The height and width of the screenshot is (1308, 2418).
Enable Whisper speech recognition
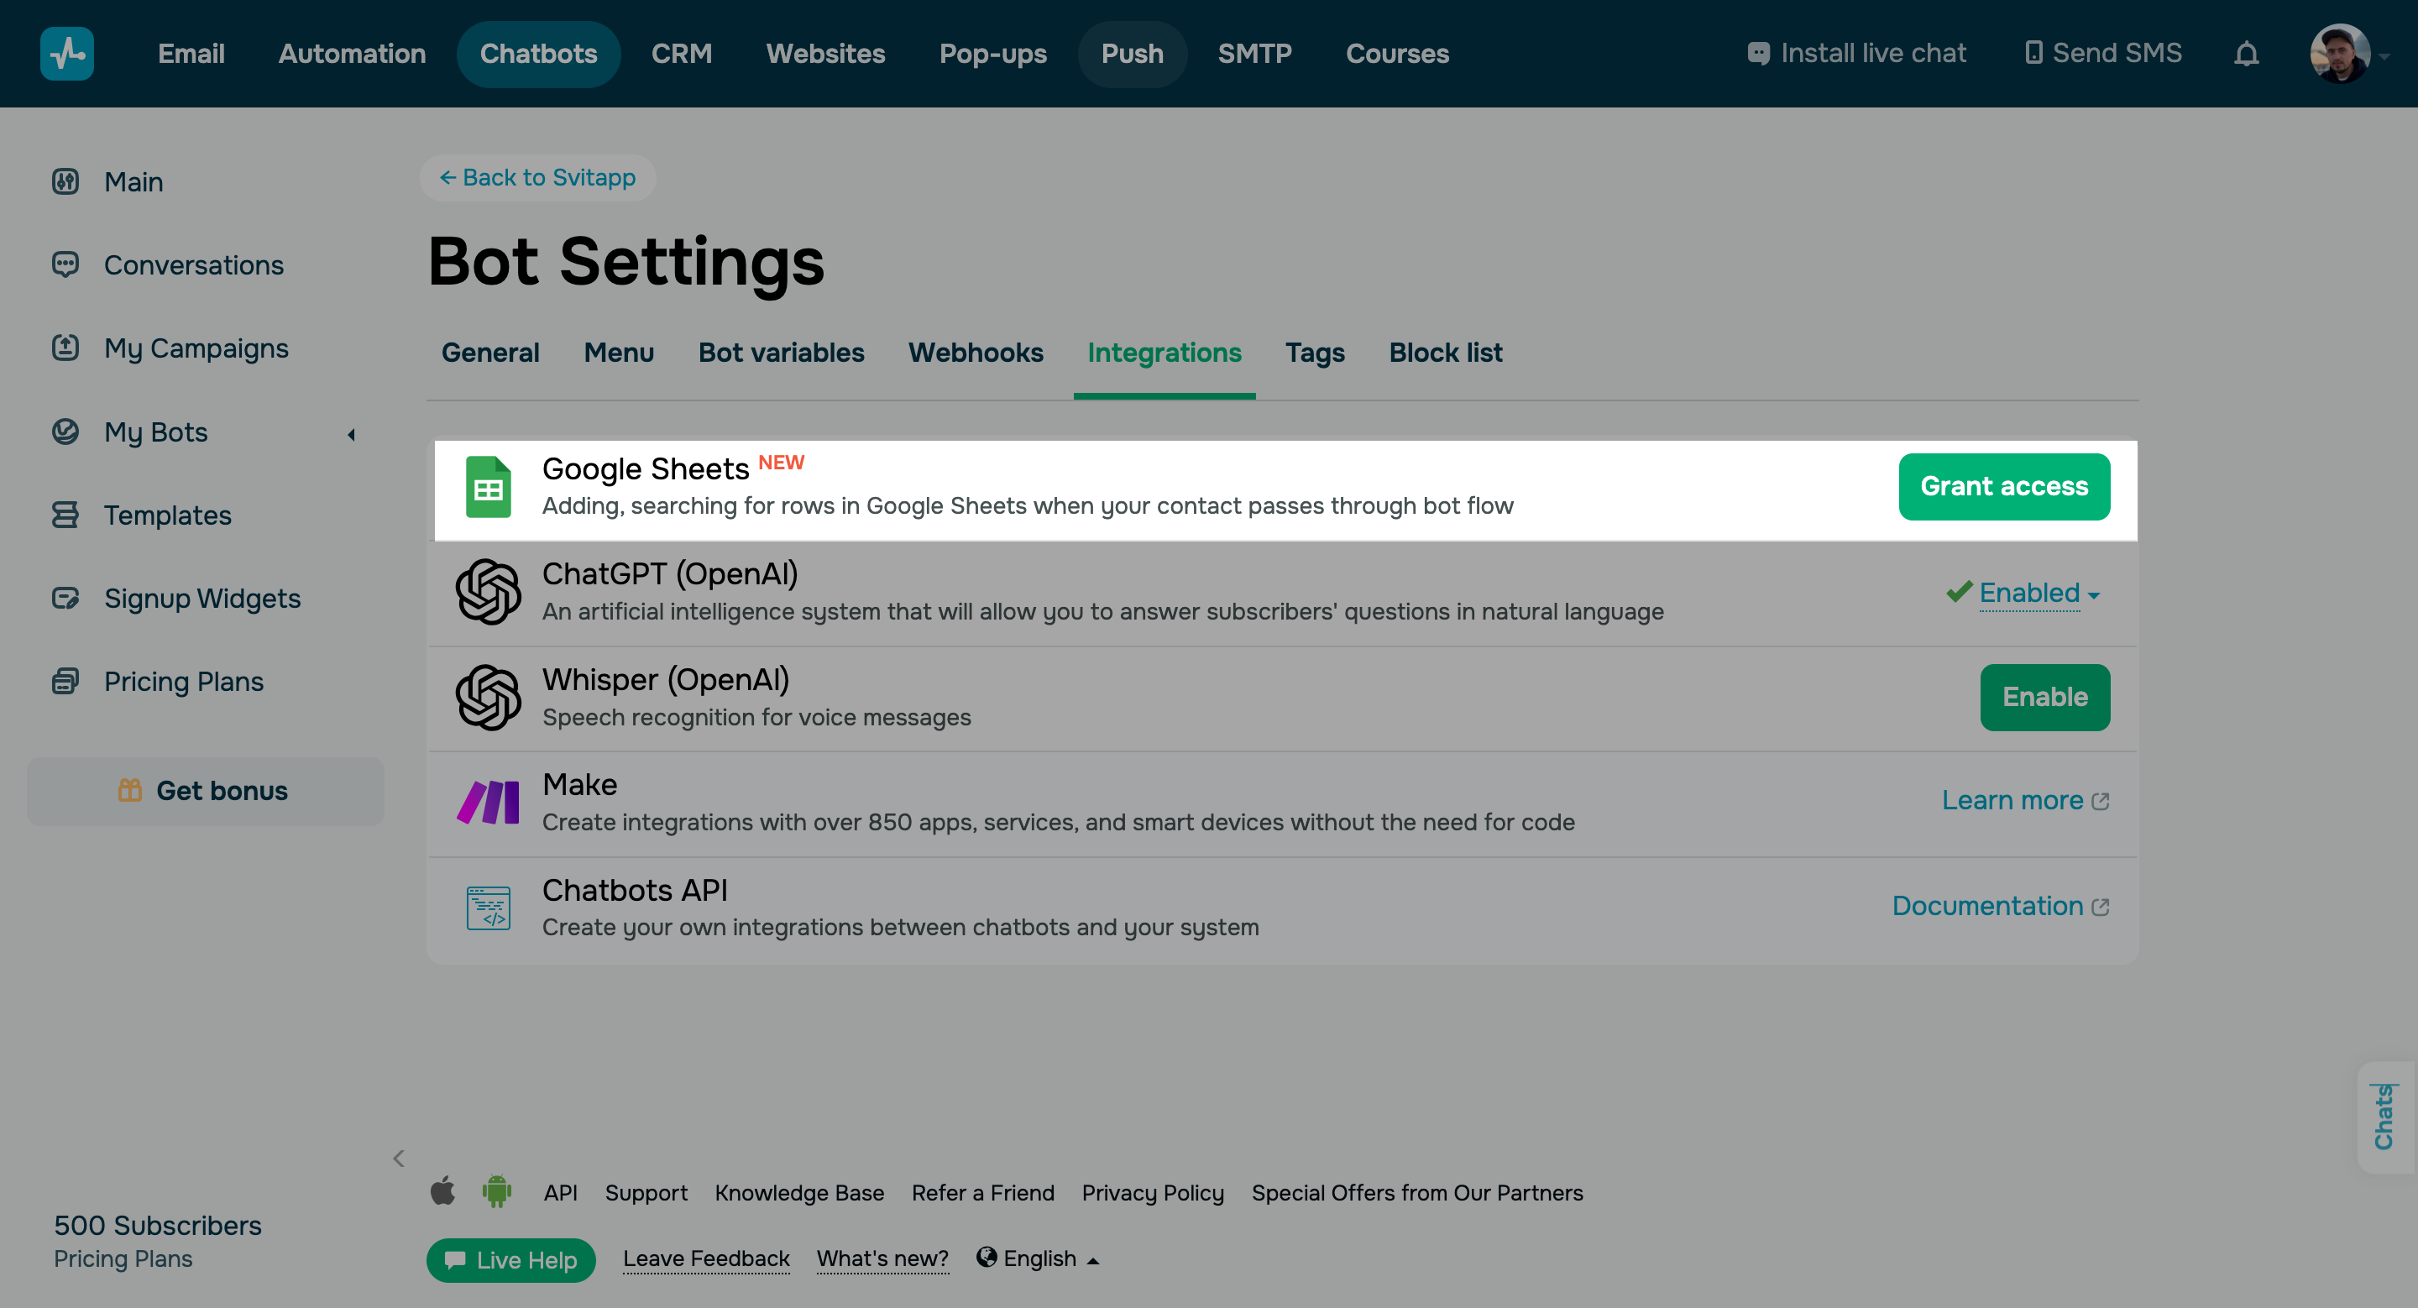tap(2044, 697)
